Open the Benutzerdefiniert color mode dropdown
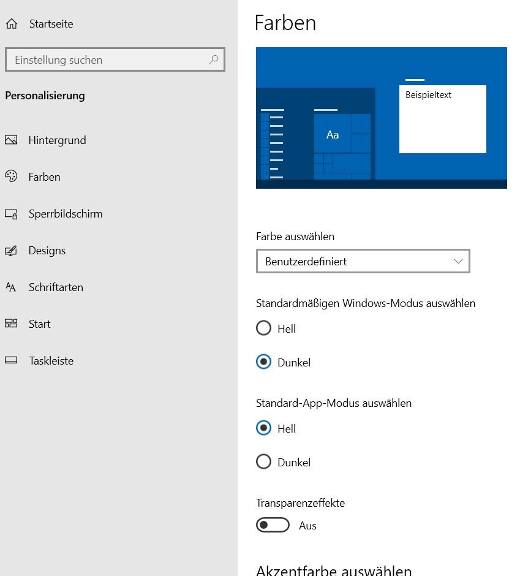Screen dimensions: 520x576 pyautogui.click(x=363, y=261)
